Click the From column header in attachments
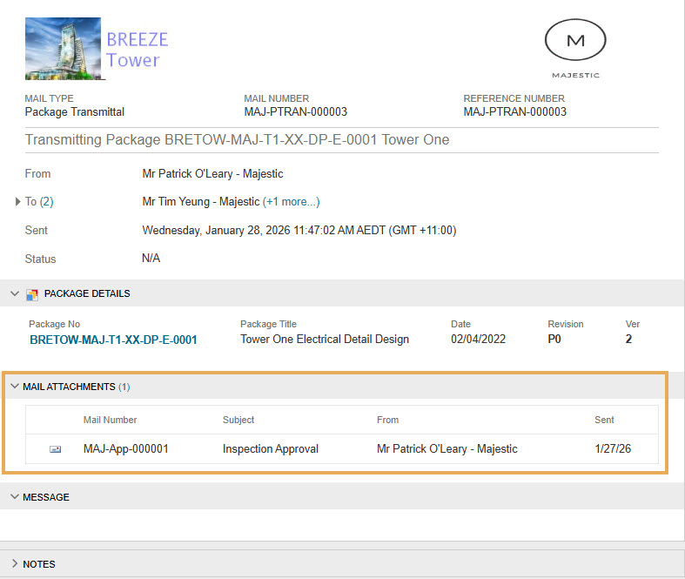The image size is (685, 579). [x=387, y=420]
